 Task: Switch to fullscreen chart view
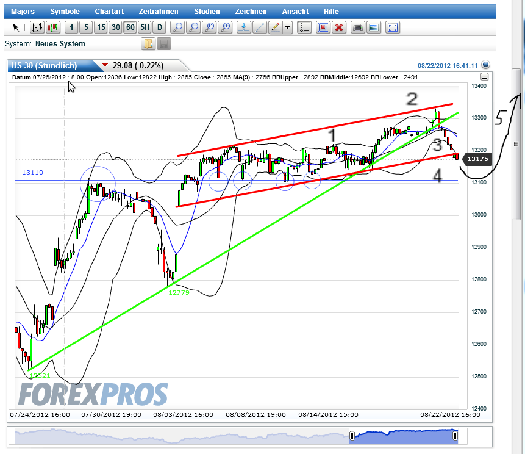click(393, 27)
